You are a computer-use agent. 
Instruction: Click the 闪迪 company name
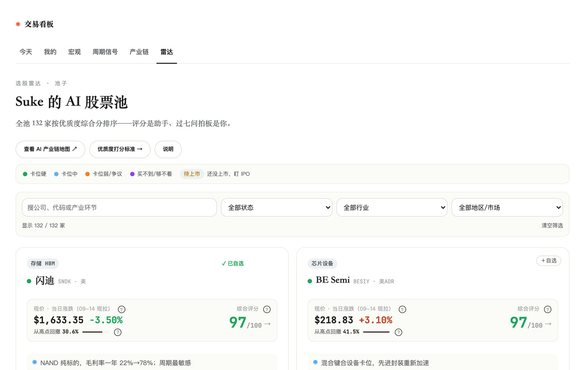(x=45, y=280)
